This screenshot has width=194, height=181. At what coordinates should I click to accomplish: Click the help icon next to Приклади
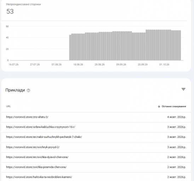coord(28,90)
